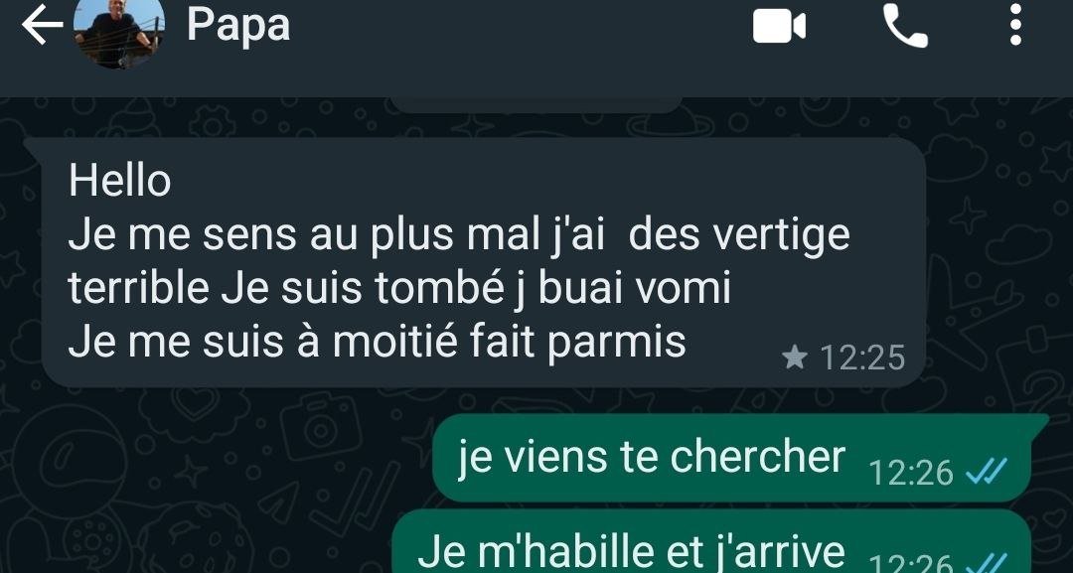Viewport: 1073px width, 573px height.
Task: Start a video call with Papa
Action: click(779, 28)
